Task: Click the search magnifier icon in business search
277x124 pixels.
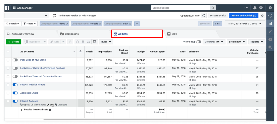Action: pos(213,8)
